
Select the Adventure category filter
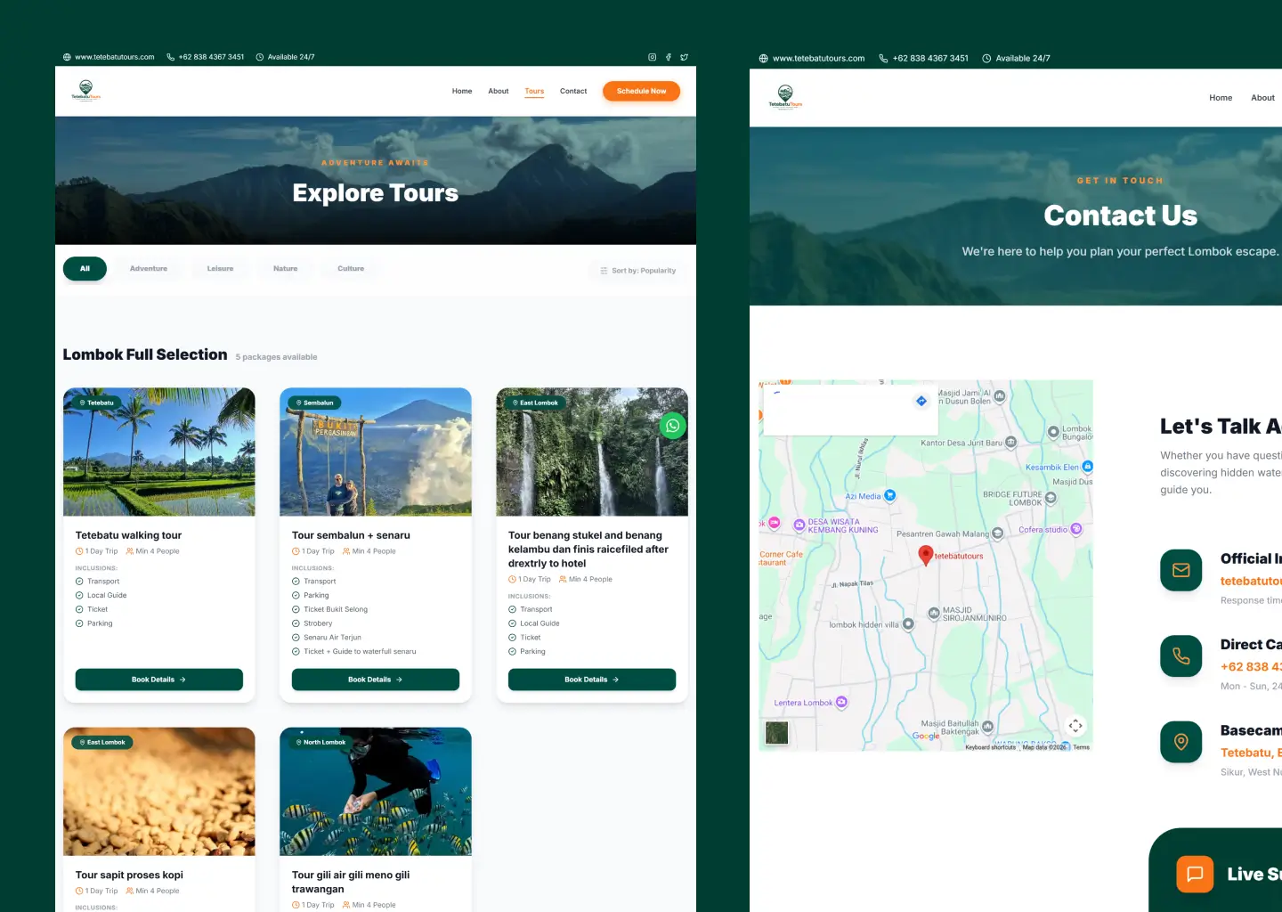coord(149,269)
